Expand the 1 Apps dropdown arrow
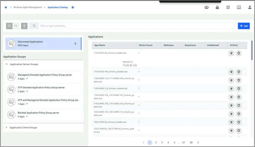The height and width of the screenshot is (147, 255). (x=27, y=104)
